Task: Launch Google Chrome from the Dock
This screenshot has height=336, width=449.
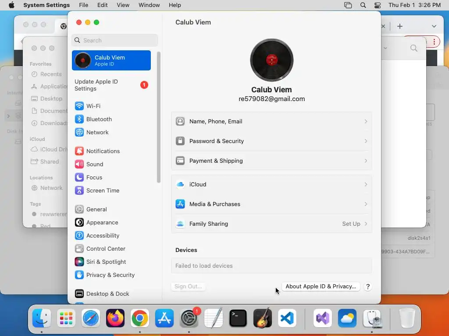Action: [140, 318]
